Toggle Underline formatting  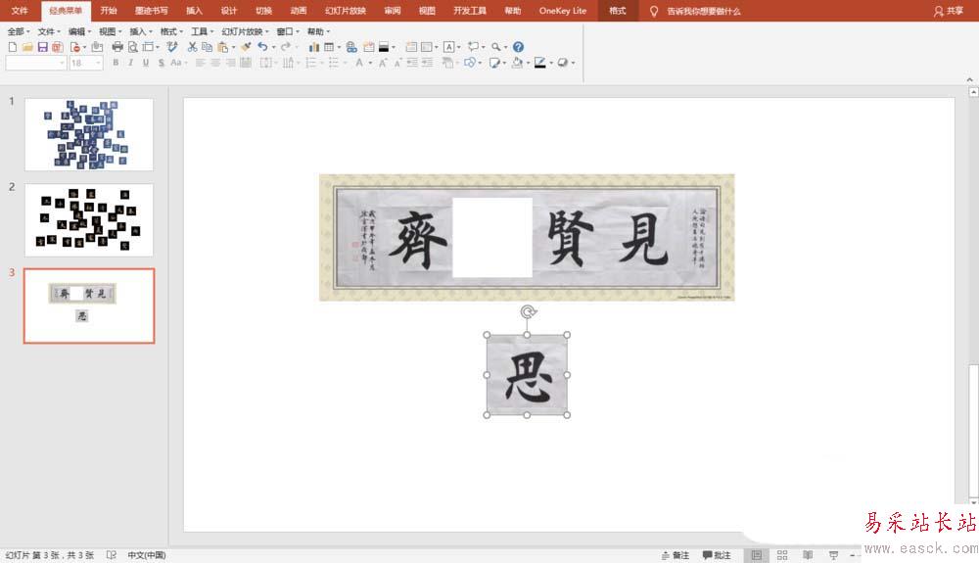pos(146,63)
